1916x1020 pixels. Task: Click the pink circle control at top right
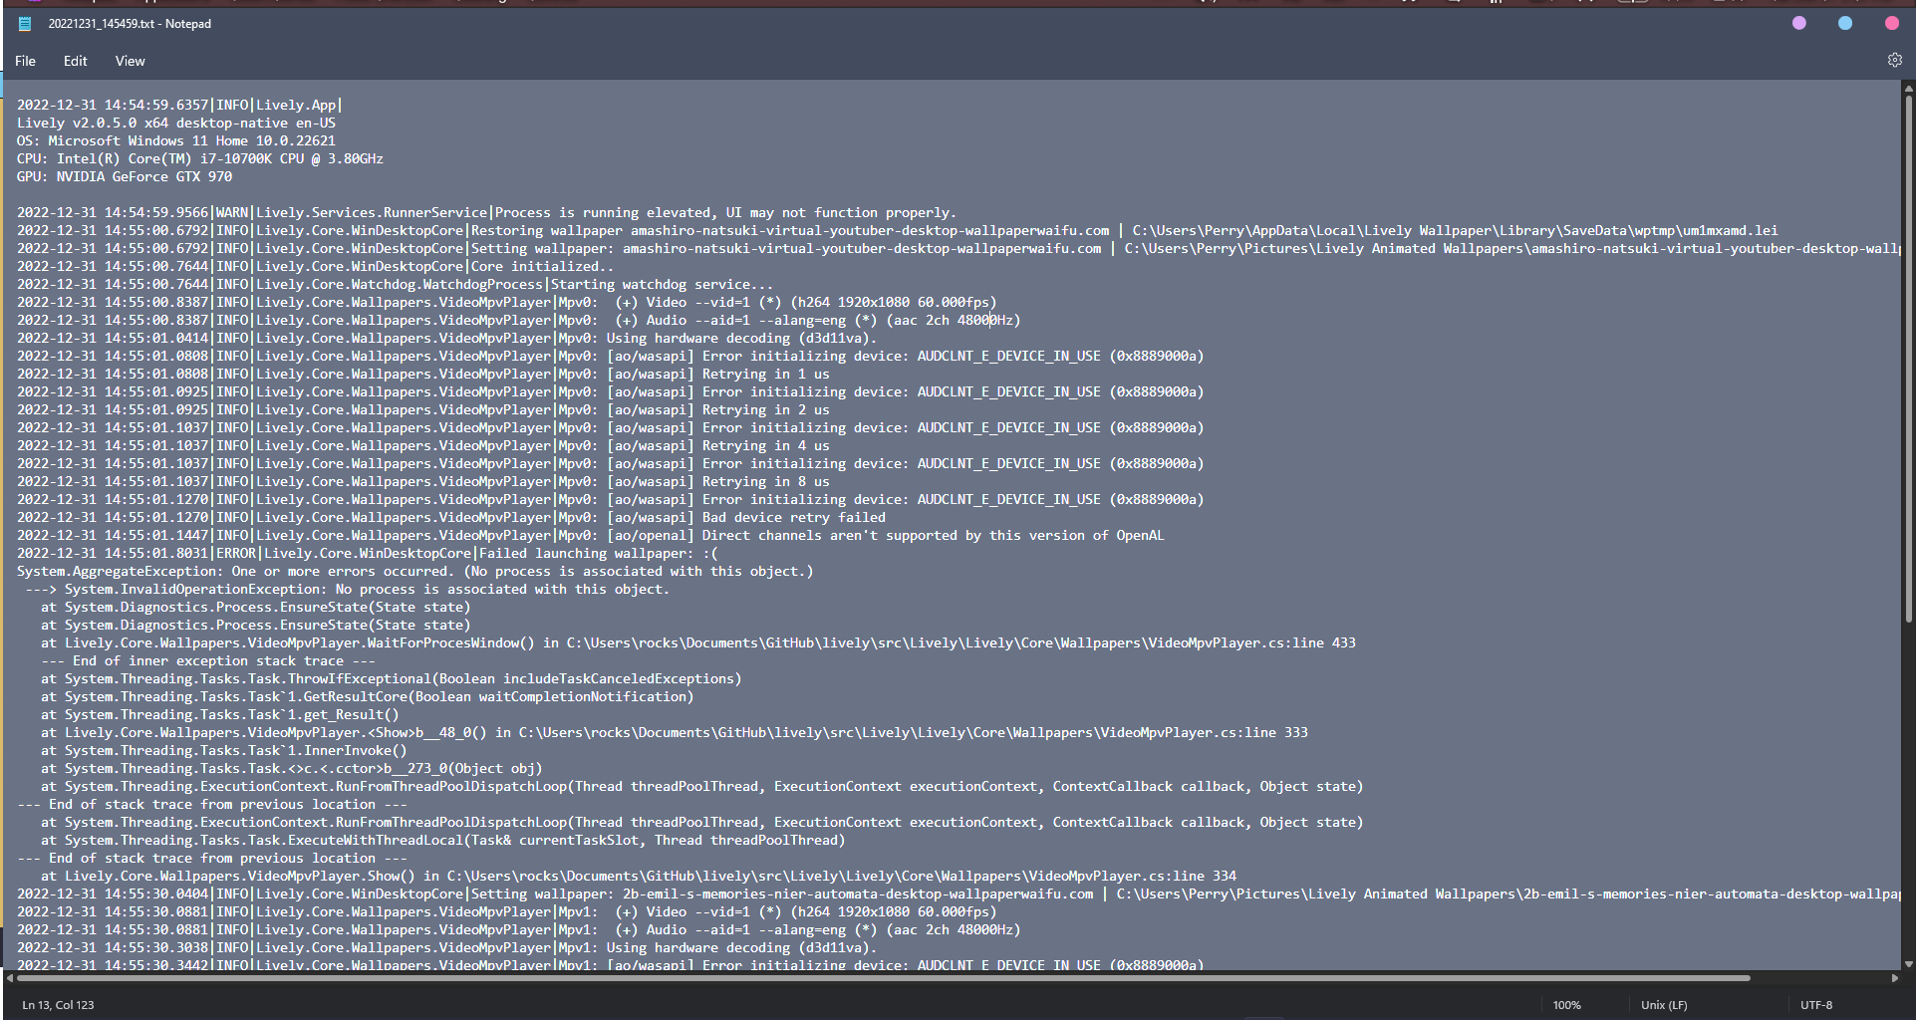point(1890,23)
